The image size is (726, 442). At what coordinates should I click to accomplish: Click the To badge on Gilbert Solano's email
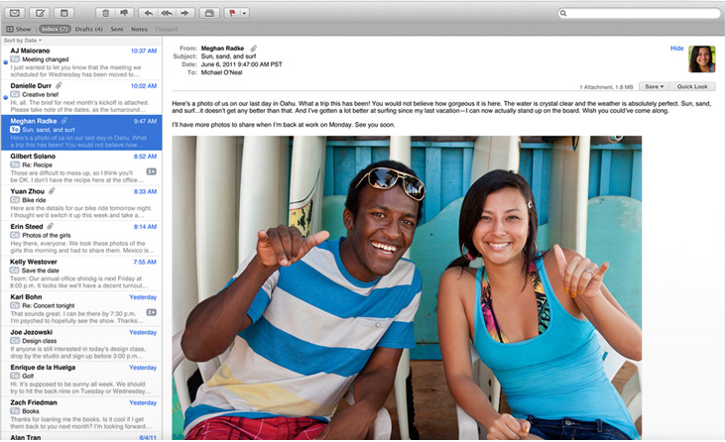pyautogui.click(x=15, y=165)
